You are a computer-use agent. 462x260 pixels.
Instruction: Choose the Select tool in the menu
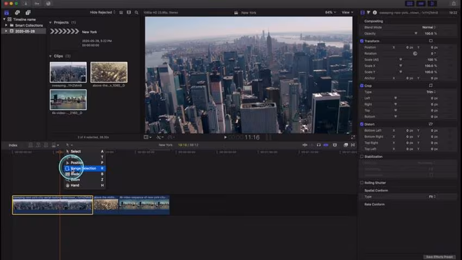point(85,151)
